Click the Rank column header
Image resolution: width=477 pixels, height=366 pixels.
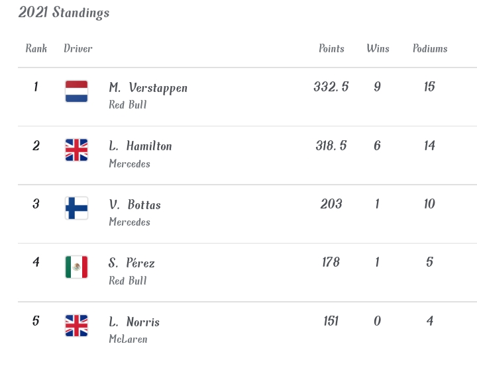[x=36, y=48]
